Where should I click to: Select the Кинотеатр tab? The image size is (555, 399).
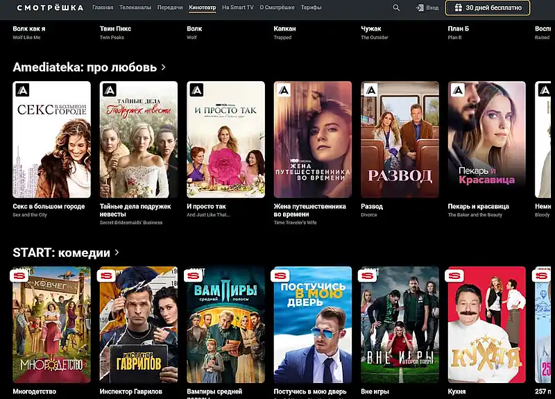[x=203, y=8]
